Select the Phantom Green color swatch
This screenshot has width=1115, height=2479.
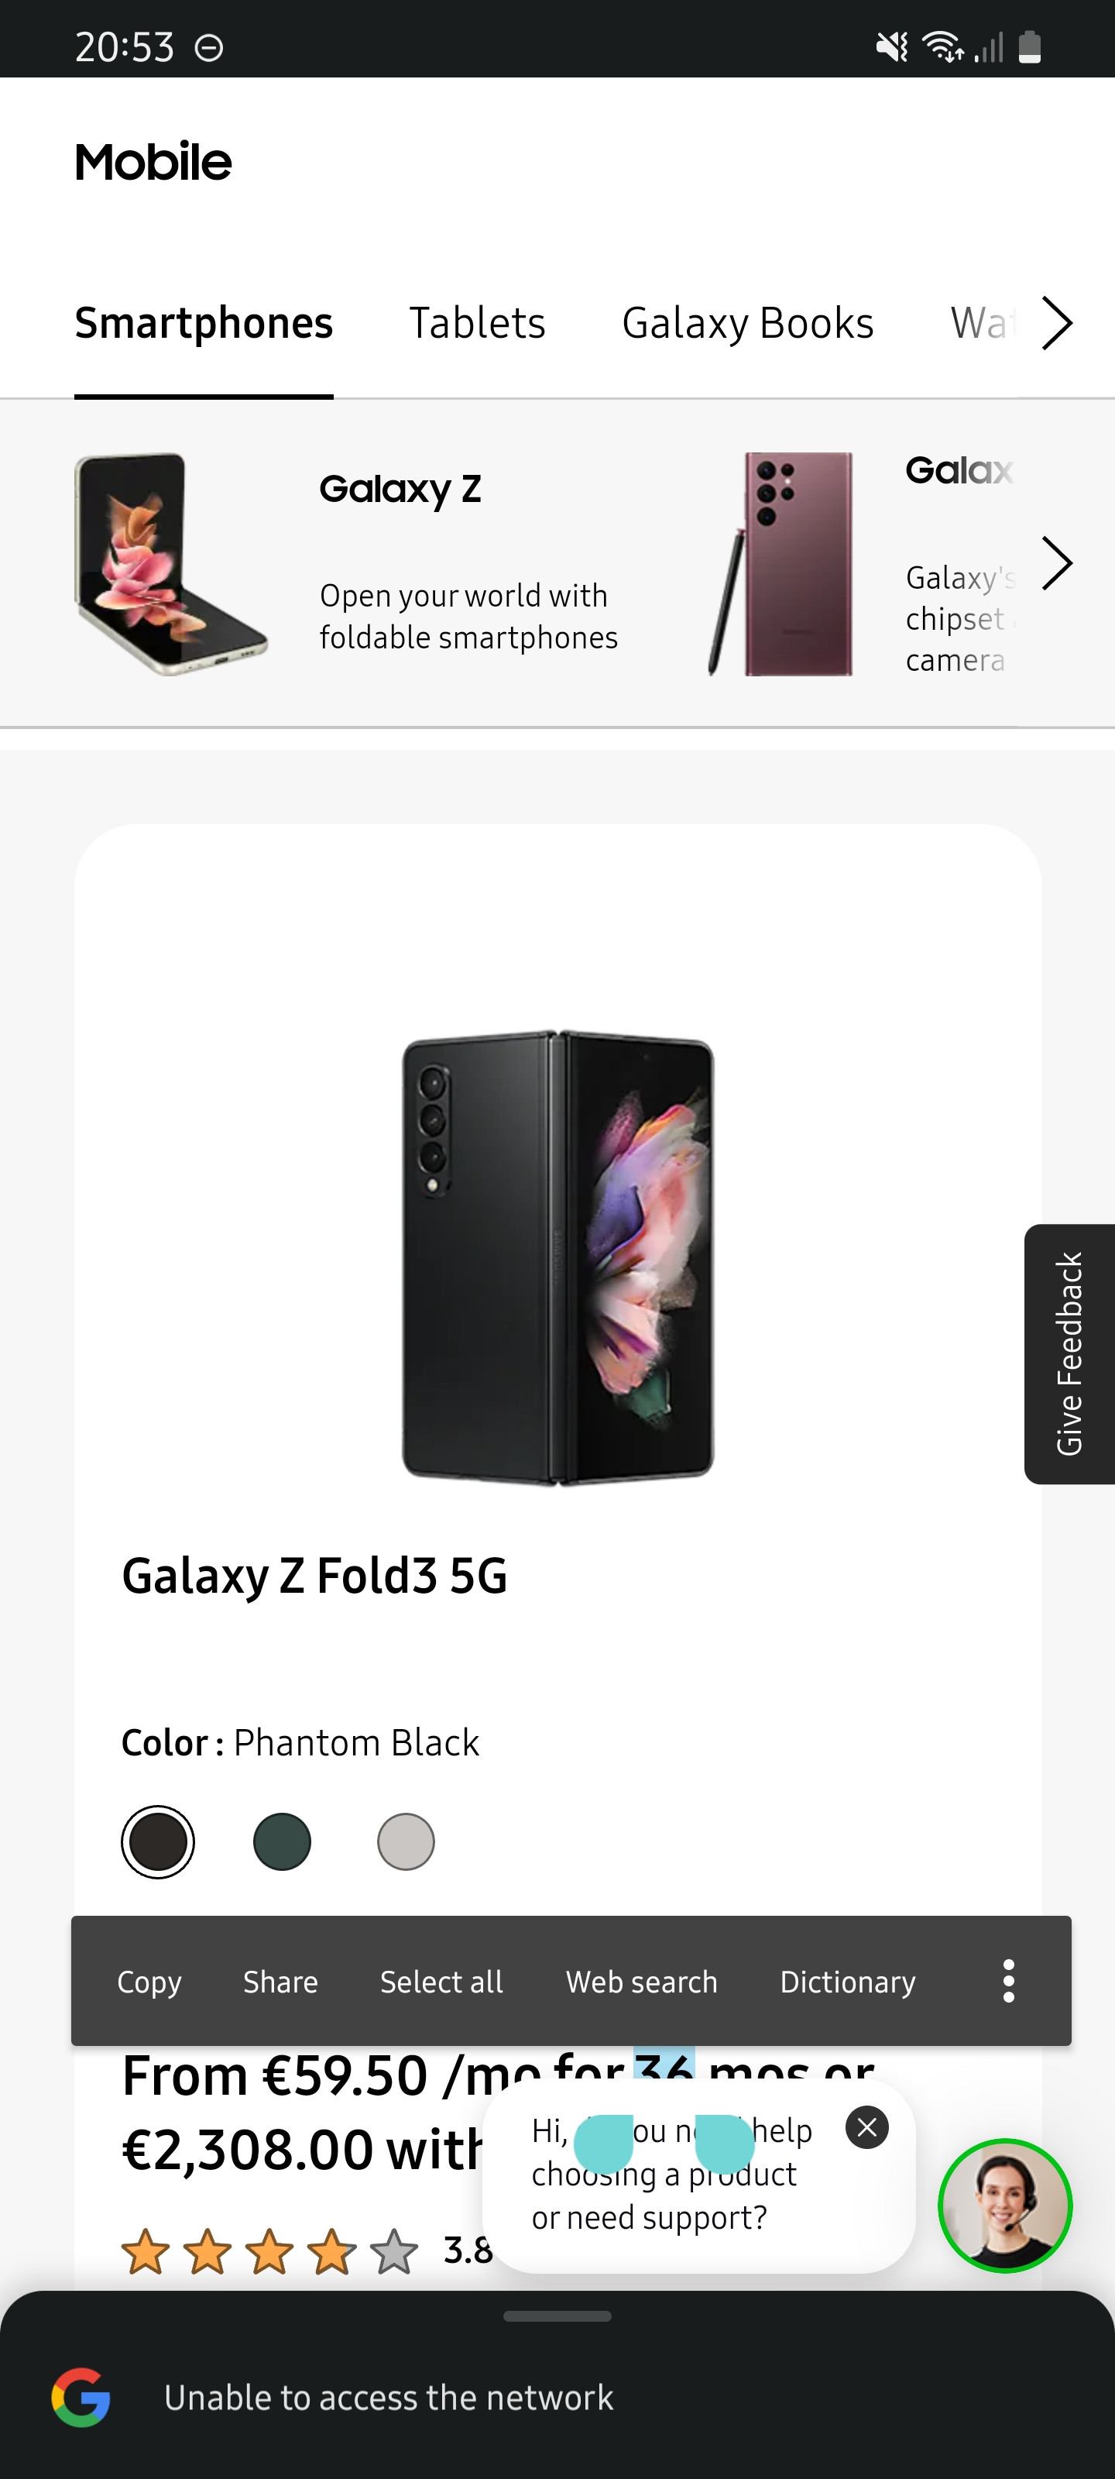point(282,1841)
